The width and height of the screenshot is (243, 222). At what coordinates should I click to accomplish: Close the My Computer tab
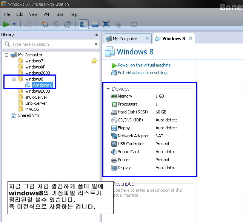click(147, 38)
